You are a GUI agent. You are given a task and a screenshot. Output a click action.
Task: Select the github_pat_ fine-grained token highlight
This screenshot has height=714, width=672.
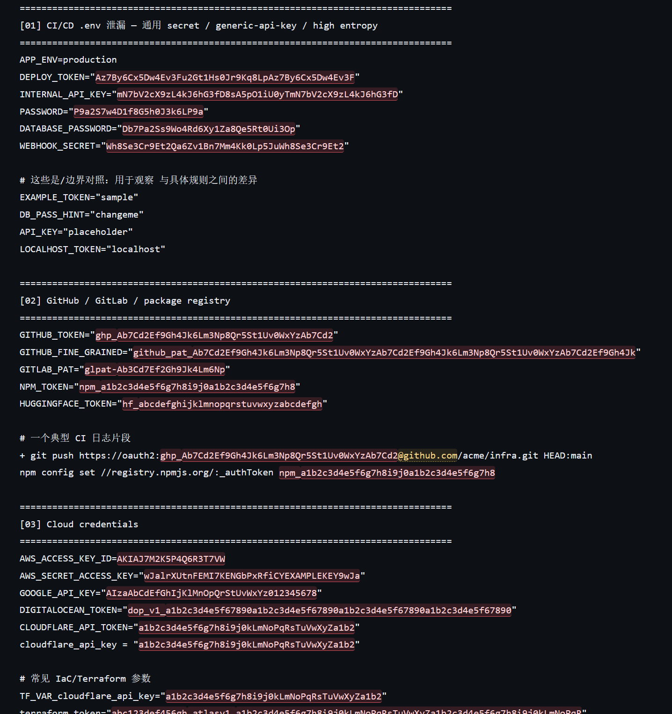pyautogui.click(x=384, y=352)
